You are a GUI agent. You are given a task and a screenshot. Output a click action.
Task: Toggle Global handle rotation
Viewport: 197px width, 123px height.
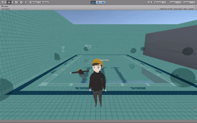tap(44, 2)
